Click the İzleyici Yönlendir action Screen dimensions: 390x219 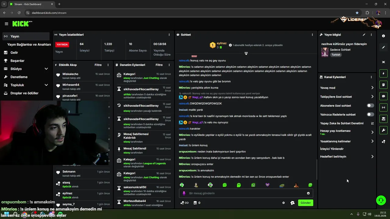[332, 149]
